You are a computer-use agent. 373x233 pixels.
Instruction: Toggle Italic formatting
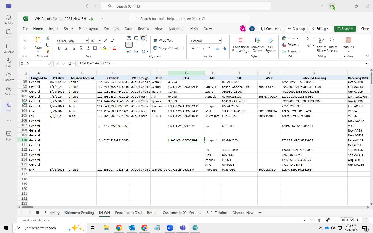(x=67, y=48)
